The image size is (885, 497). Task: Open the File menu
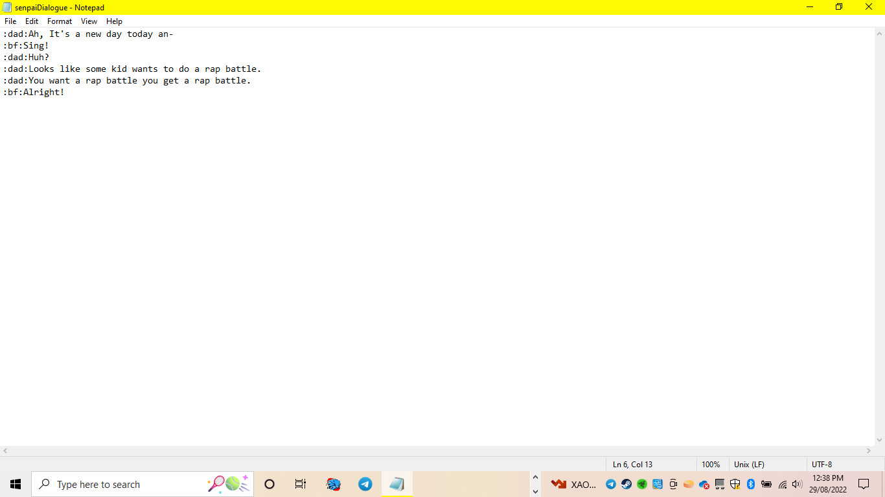(x=10, y=21)
